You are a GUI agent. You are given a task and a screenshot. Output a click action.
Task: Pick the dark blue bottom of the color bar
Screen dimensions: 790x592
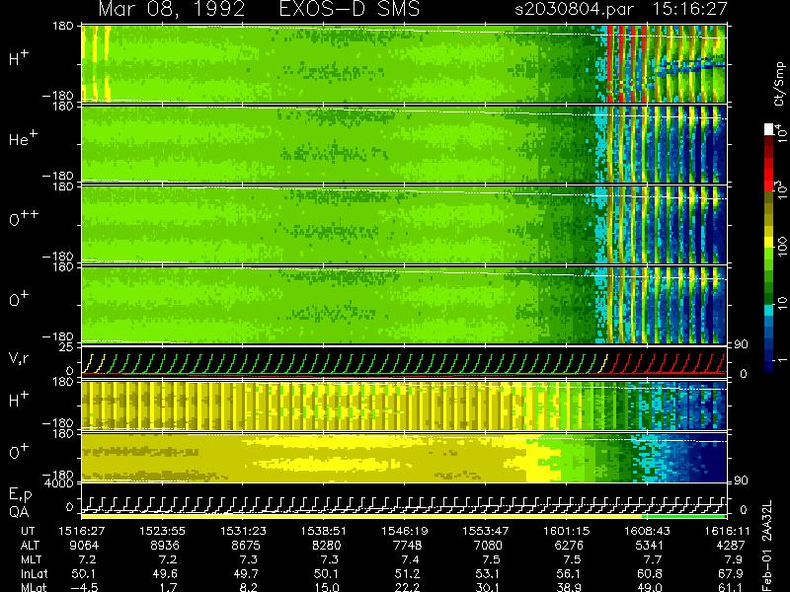tap(769, 365)
